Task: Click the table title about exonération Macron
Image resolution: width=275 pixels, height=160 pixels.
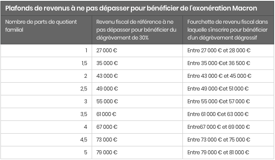Action: (x=131, y=8)
